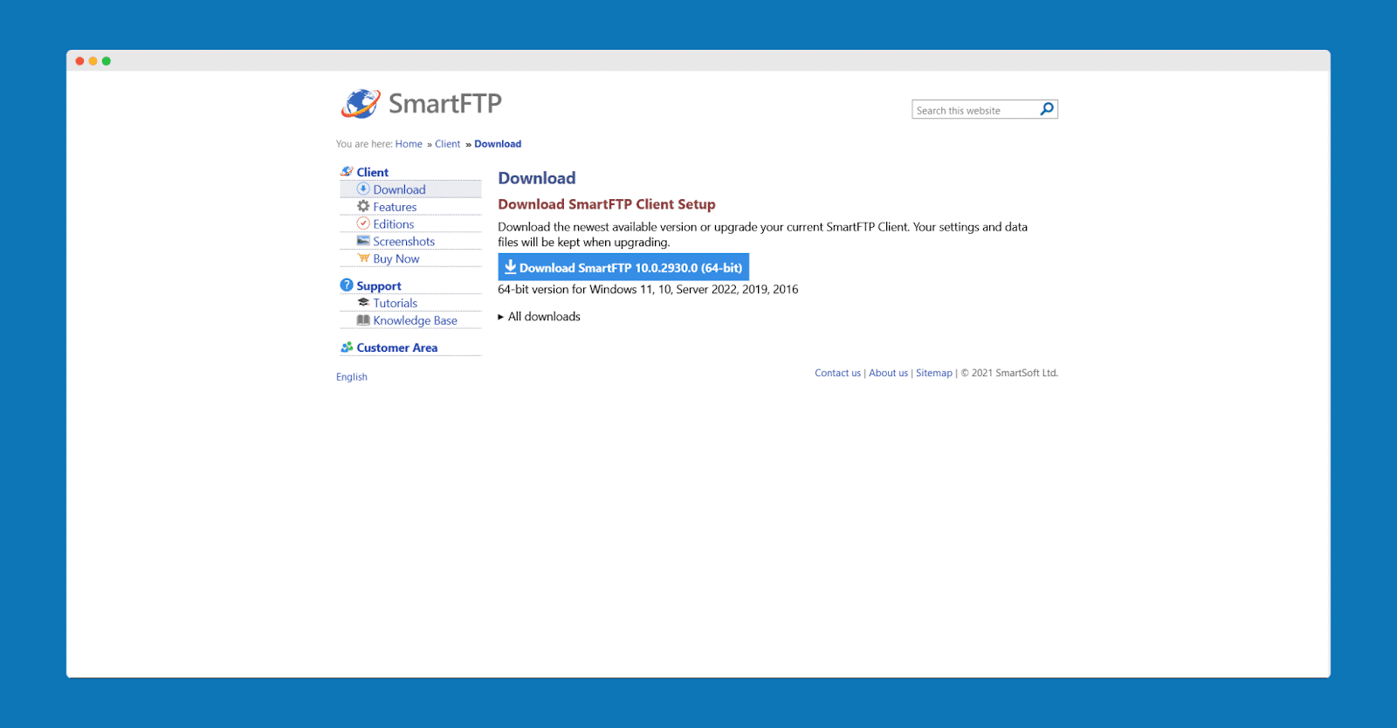Open the Support section heading
The image size is (1397, 728).
[379, 285]
